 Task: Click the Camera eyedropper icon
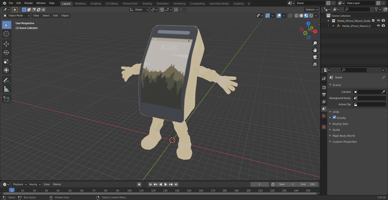(383, 92)
